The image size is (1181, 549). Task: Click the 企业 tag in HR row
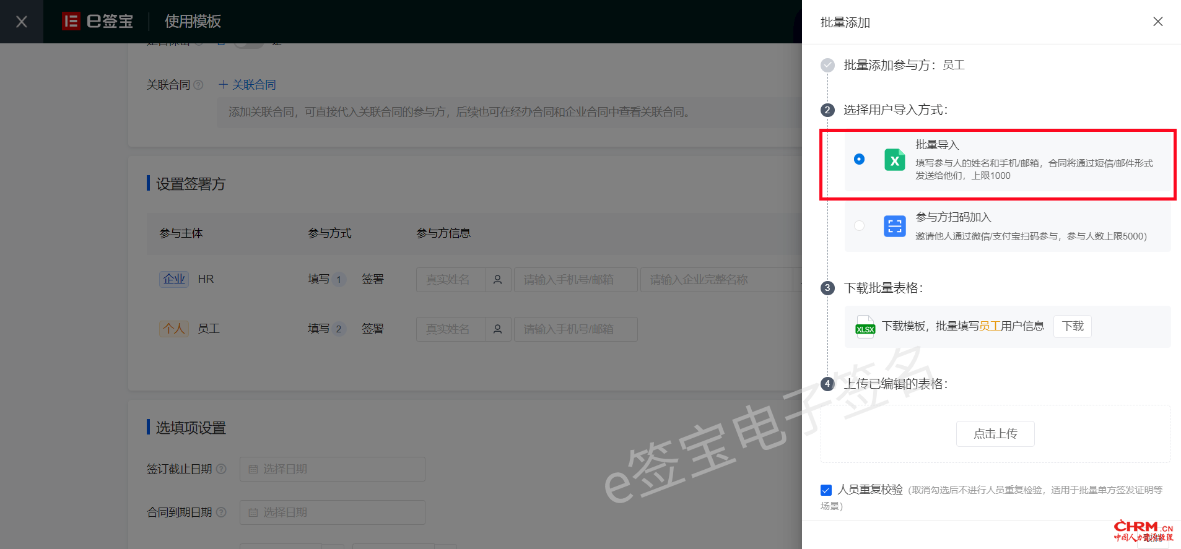point(174,279)
